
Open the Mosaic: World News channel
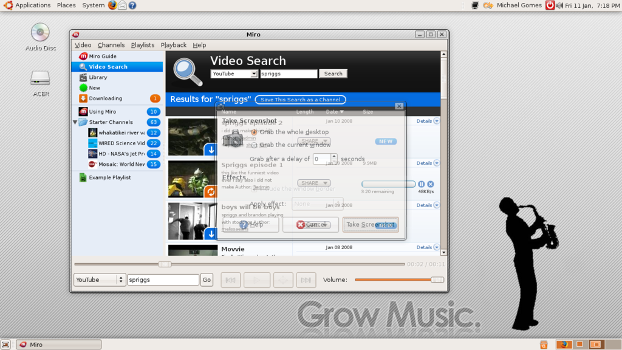(x=121, y=164)
